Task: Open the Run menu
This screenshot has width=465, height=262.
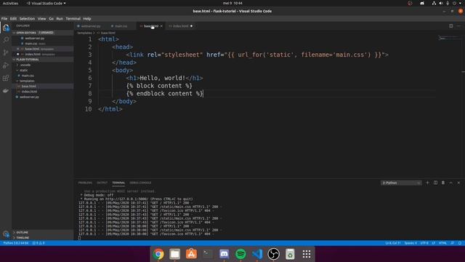Action: tap(60, 18)
